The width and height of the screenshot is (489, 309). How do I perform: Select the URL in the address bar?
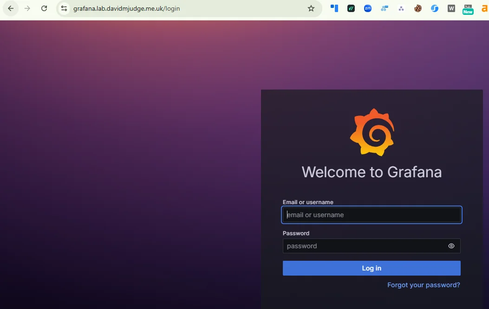(x=127, y=8)
